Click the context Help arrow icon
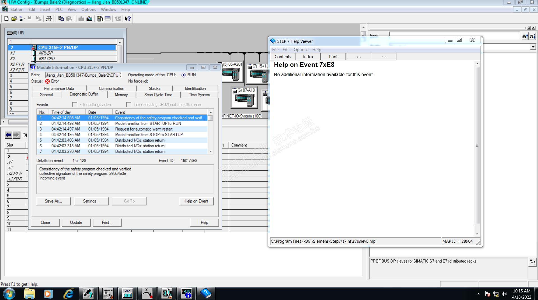This screenshot has height=300, width=538. pos(128,19)
